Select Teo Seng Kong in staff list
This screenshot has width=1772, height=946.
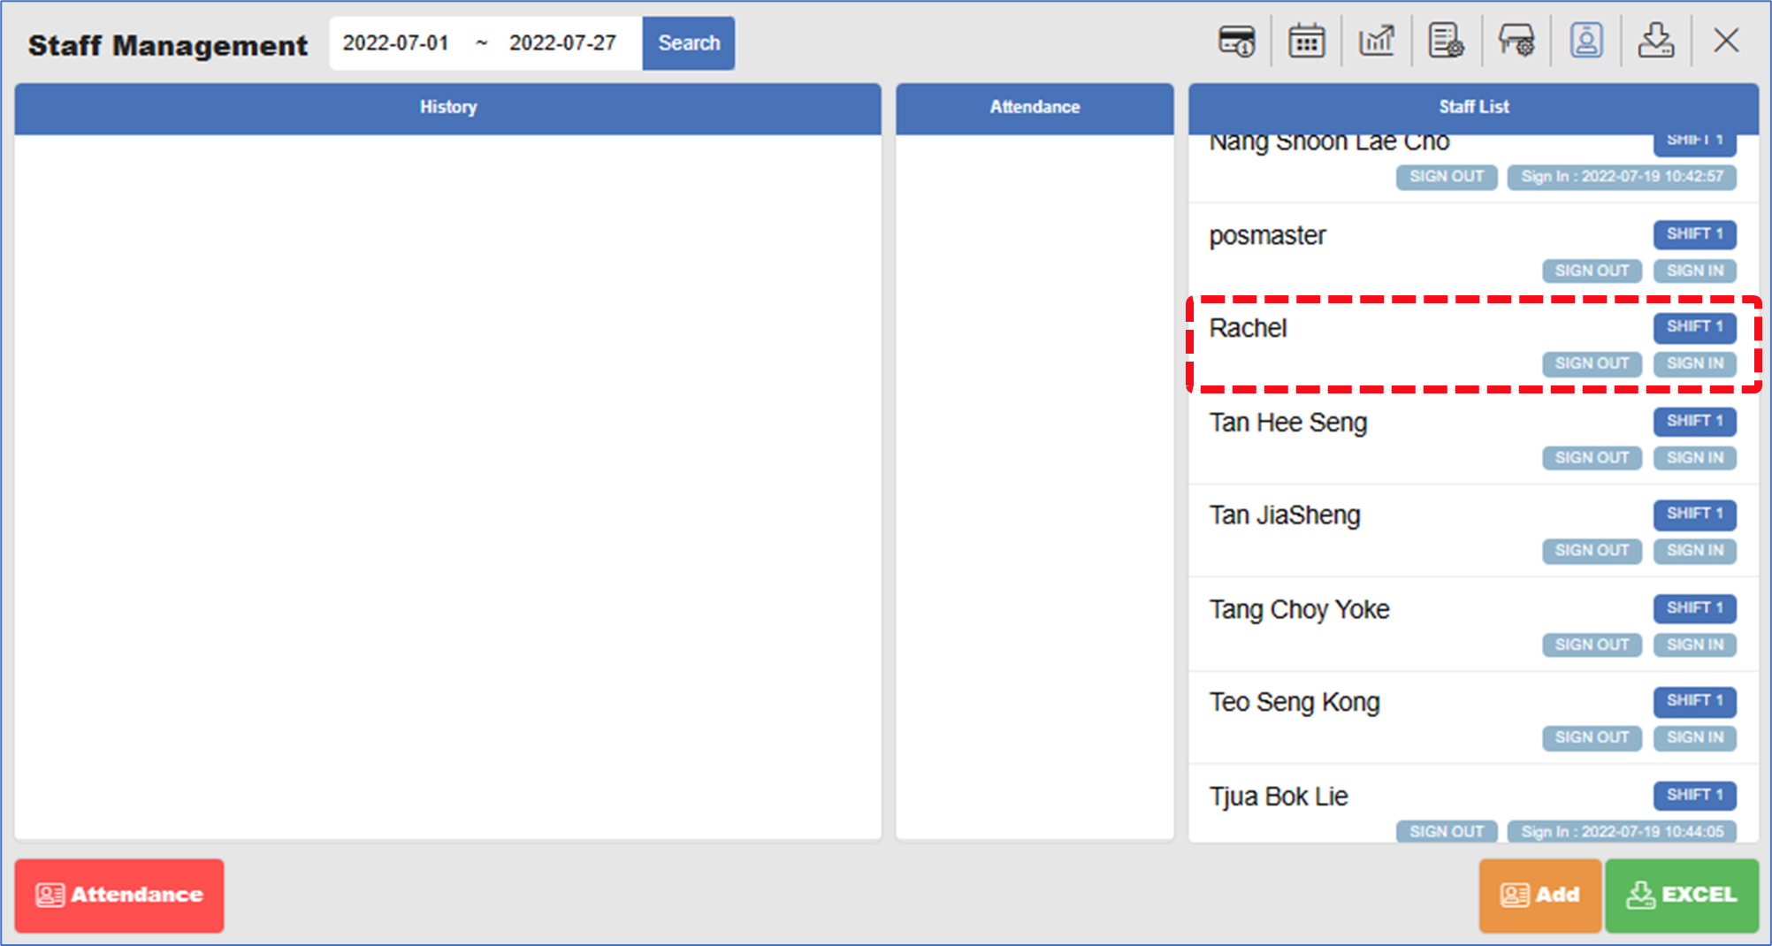(1295, 703)
